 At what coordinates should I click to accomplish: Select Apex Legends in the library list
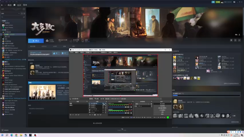pos(9,73)
